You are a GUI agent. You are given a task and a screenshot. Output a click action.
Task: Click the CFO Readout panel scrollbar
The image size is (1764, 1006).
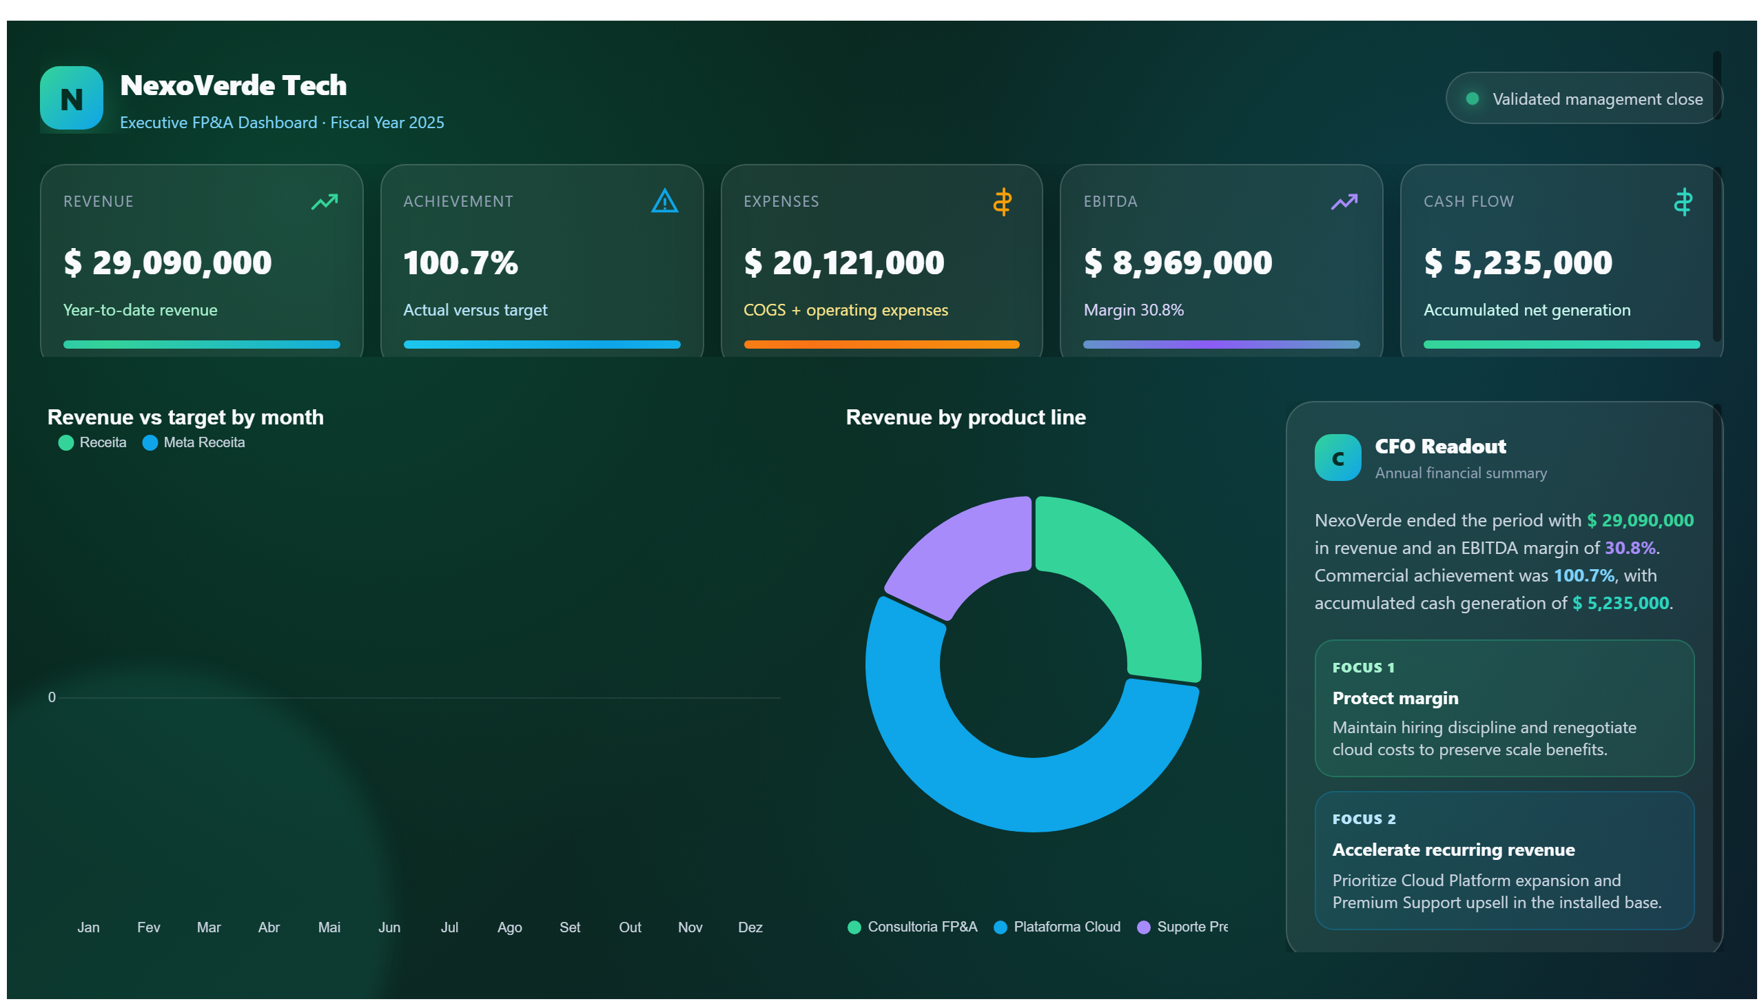(x=1716, y=674)
